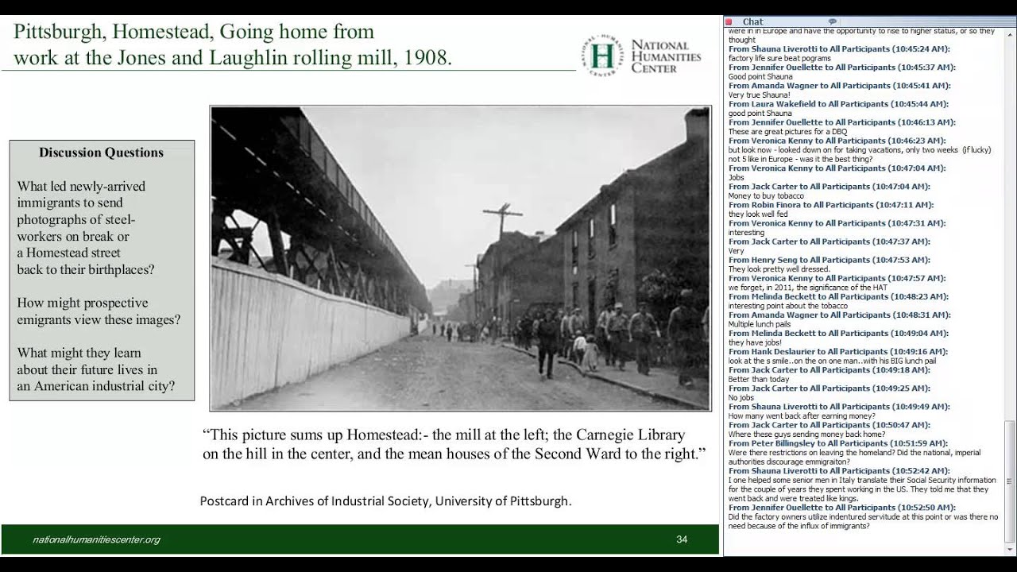Click Henry Seng's 10:47:53 AM message header
This screenshot has width=1017, height=572.
click(x=829, y=260)
